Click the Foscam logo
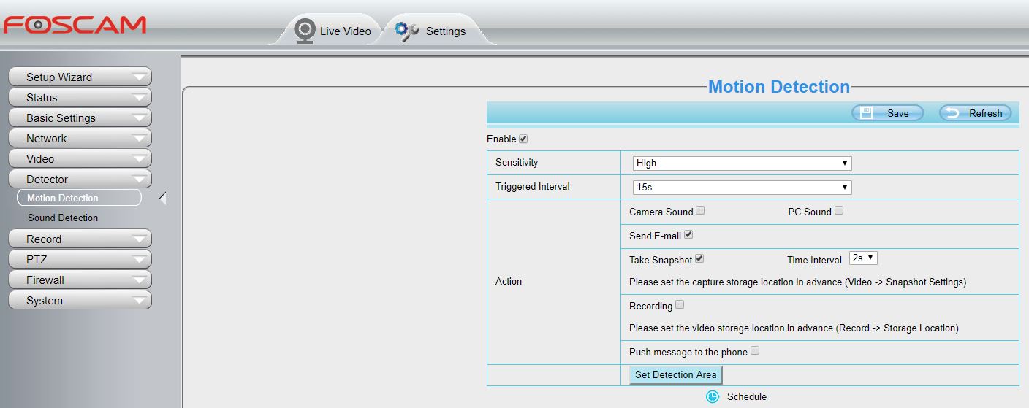This screenshot has width=1029, height=408. [75, 25]
